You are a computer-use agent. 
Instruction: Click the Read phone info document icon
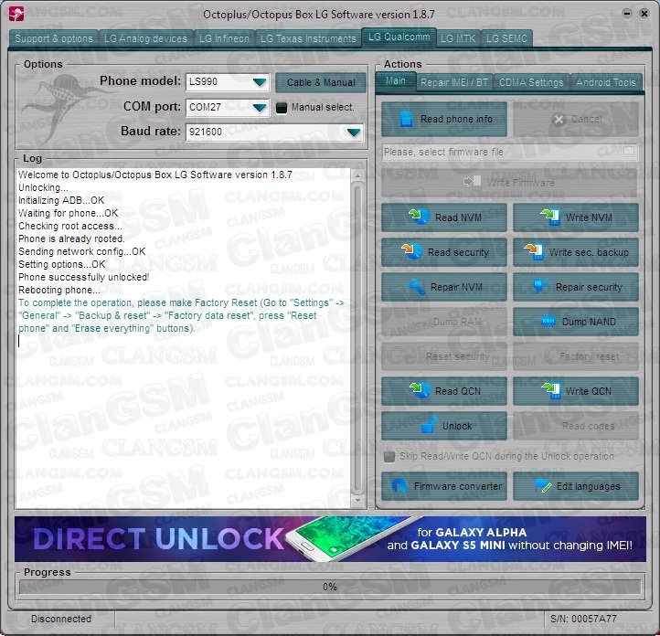pyautogui.click(x=406, y=119)
